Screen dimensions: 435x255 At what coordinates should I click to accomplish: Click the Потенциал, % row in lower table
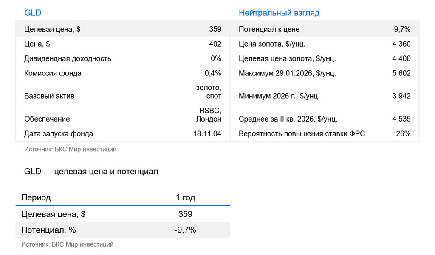pyautogui.click(x=123, y=230)
